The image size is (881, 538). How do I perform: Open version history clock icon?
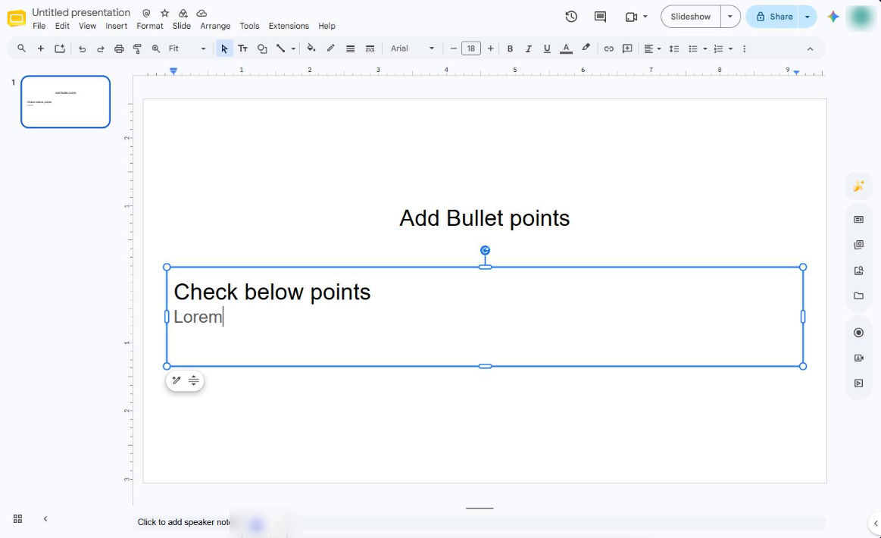click(571, 17)
